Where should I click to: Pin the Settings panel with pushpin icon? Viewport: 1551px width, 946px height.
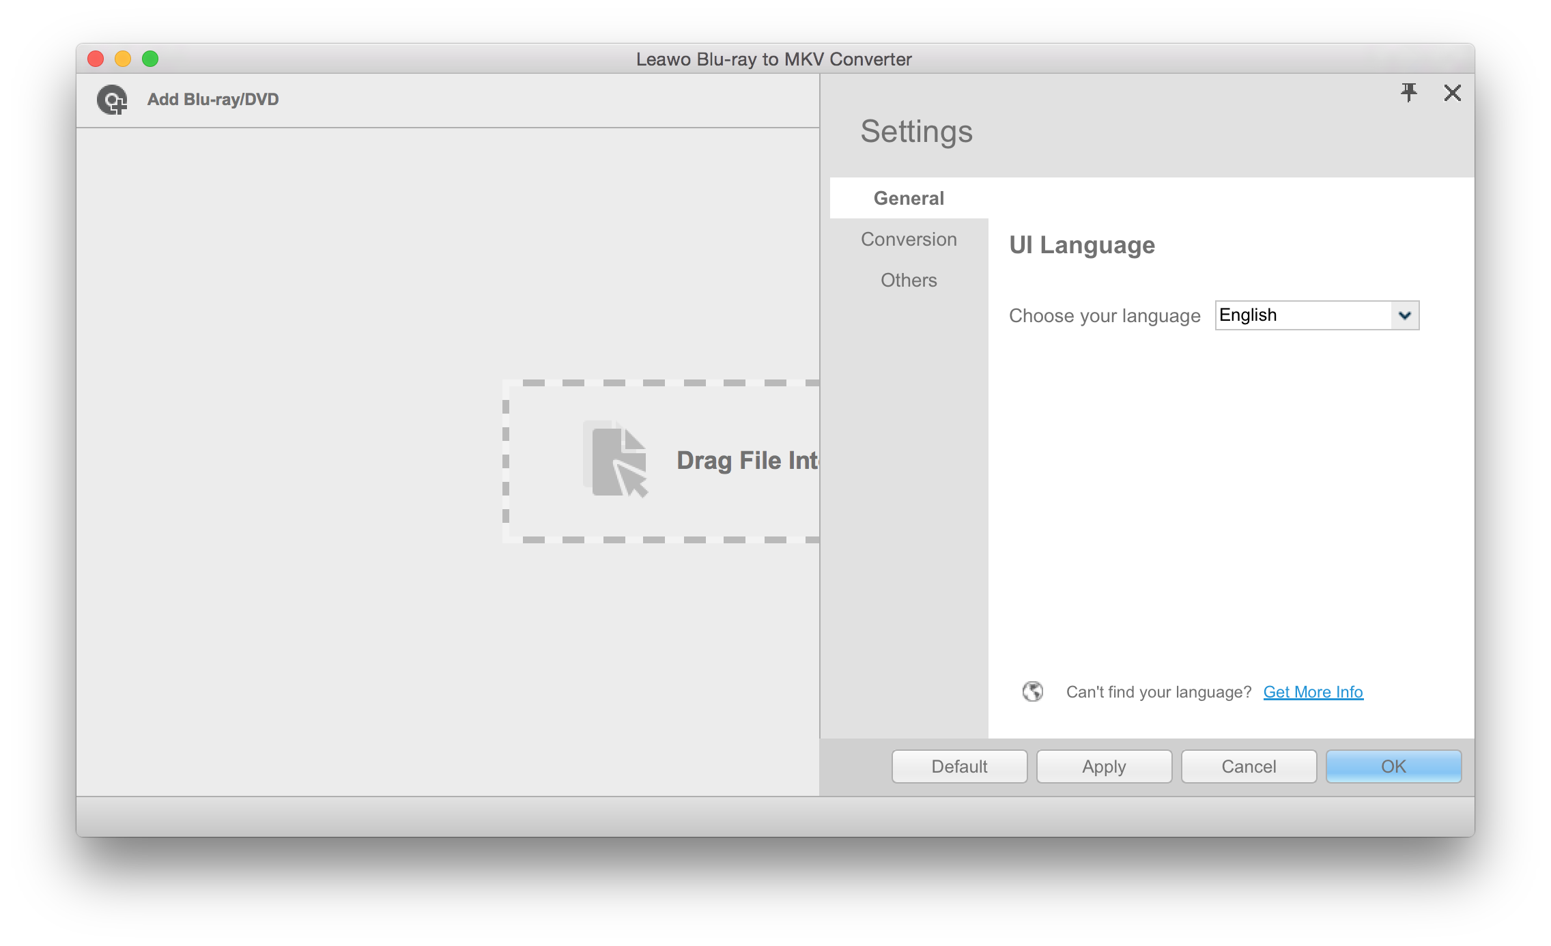point(1408,92)
